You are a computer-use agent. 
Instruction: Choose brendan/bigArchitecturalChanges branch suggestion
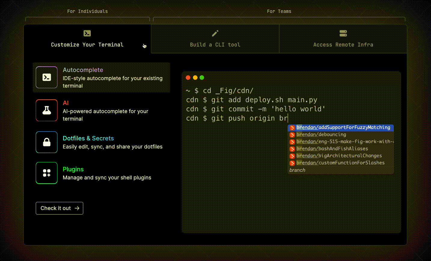pos(341,156)
